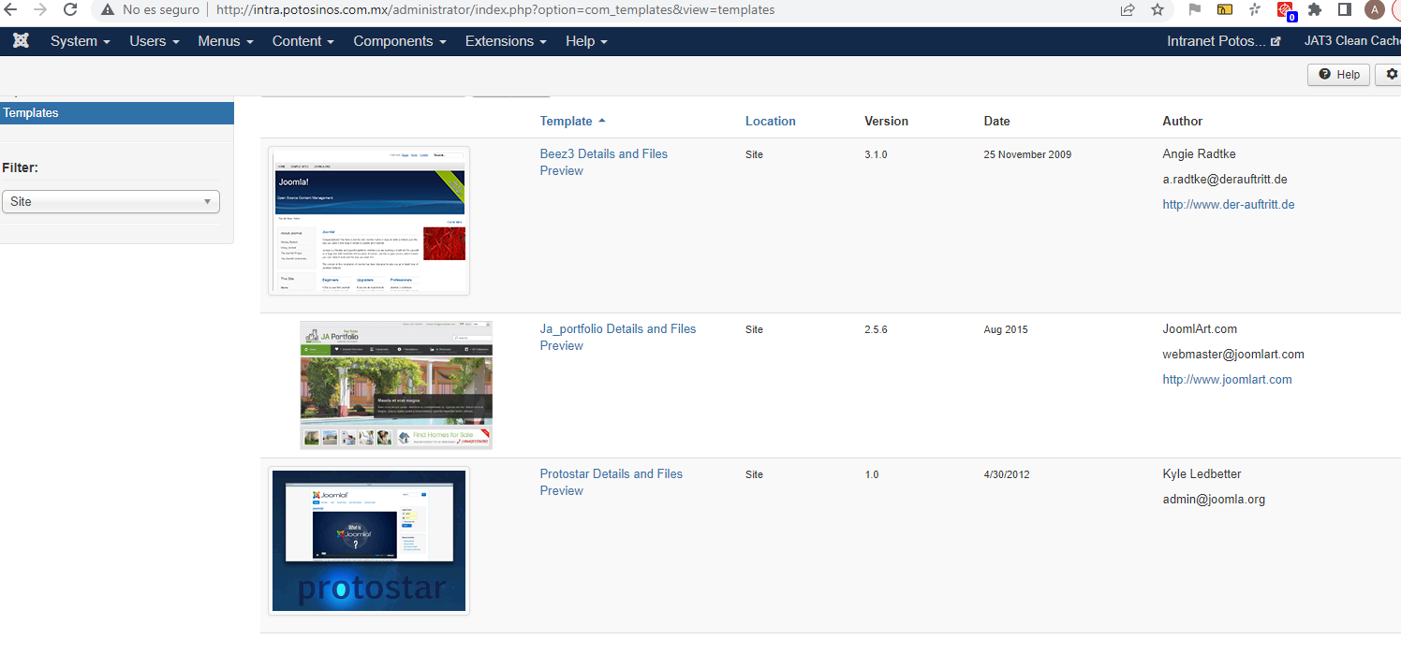Image resolution: width=1401 pixels, height=654 pixels.
Task: Open Ja_portfolio Details and Files
Action: [618, 328]
